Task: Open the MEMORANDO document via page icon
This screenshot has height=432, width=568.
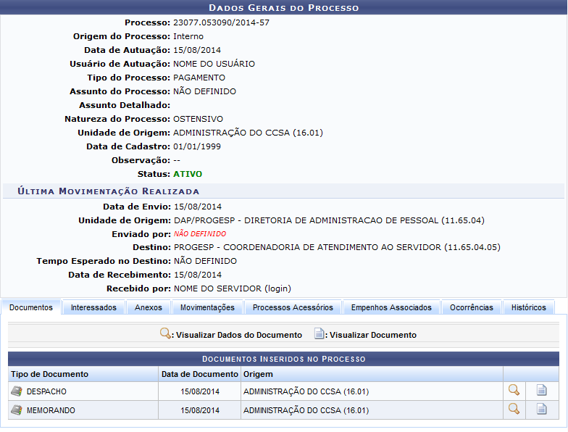Action: (x=541, y=410)
